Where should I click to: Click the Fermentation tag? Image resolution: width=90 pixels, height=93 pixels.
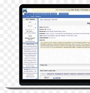33,59
